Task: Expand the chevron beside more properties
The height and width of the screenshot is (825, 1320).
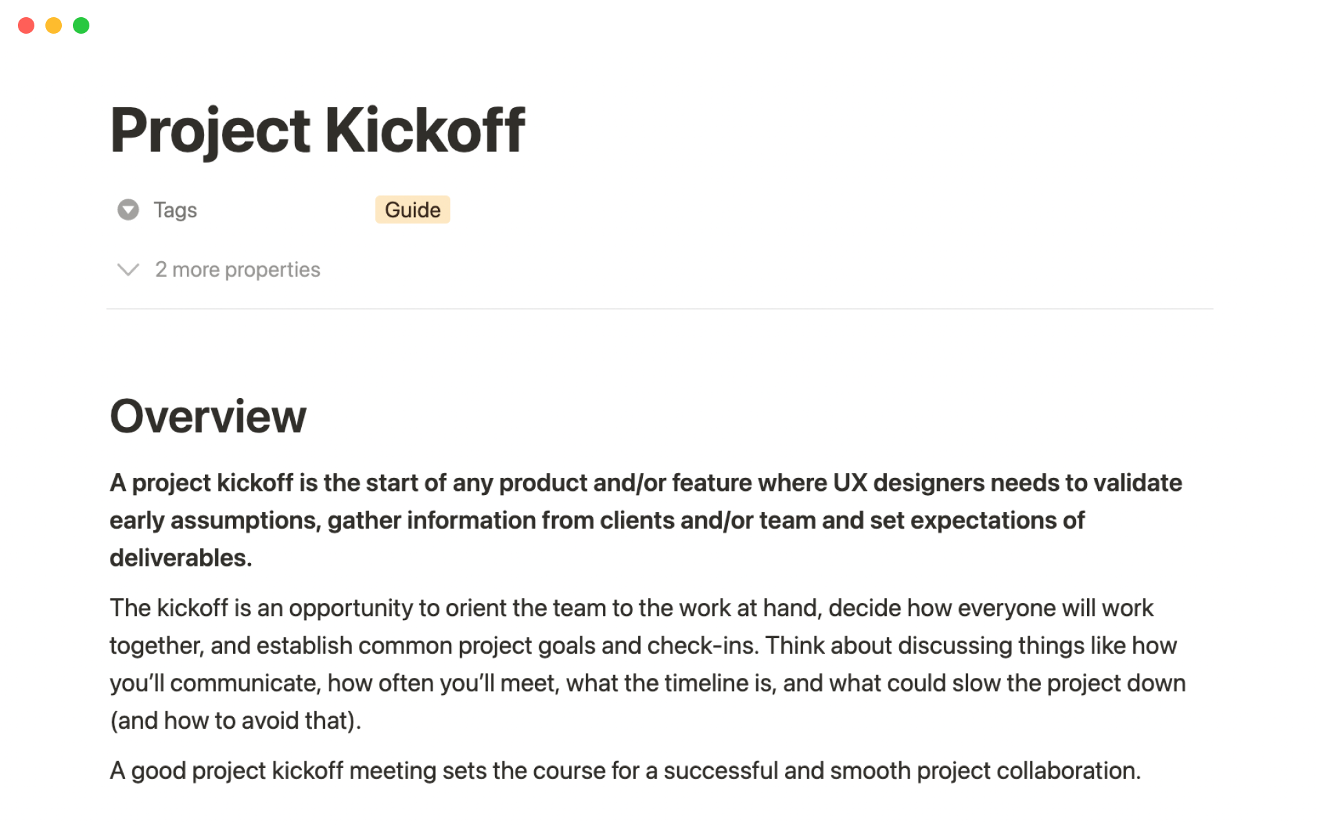Action: (128, 269)
